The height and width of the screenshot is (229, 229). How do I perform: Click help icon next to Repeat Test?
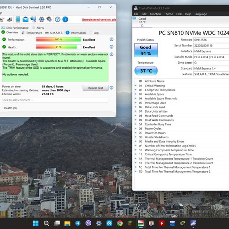pos(112,88)
